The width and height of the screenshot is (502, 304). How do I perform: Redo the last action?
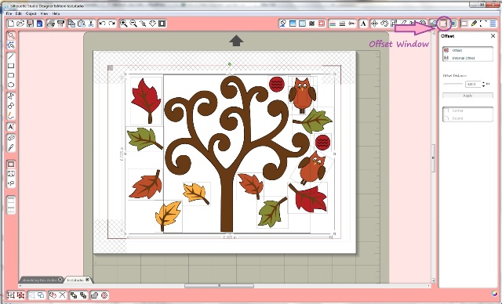[x=111, y=24]
